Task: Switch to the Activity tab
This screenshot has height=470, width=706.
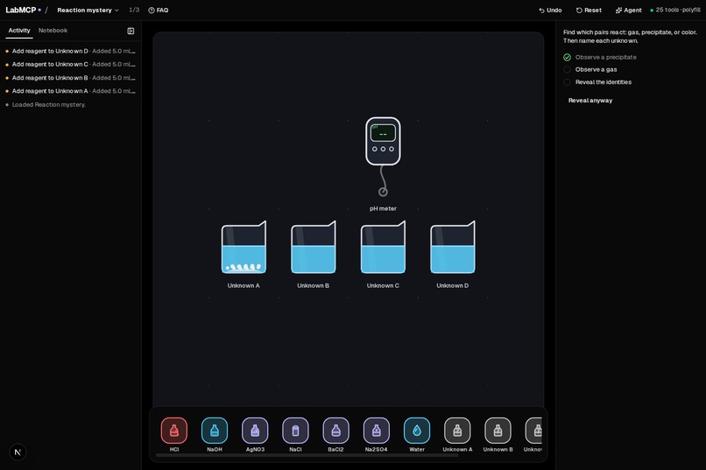Action: pyautogui.click(x=19, y=30)
